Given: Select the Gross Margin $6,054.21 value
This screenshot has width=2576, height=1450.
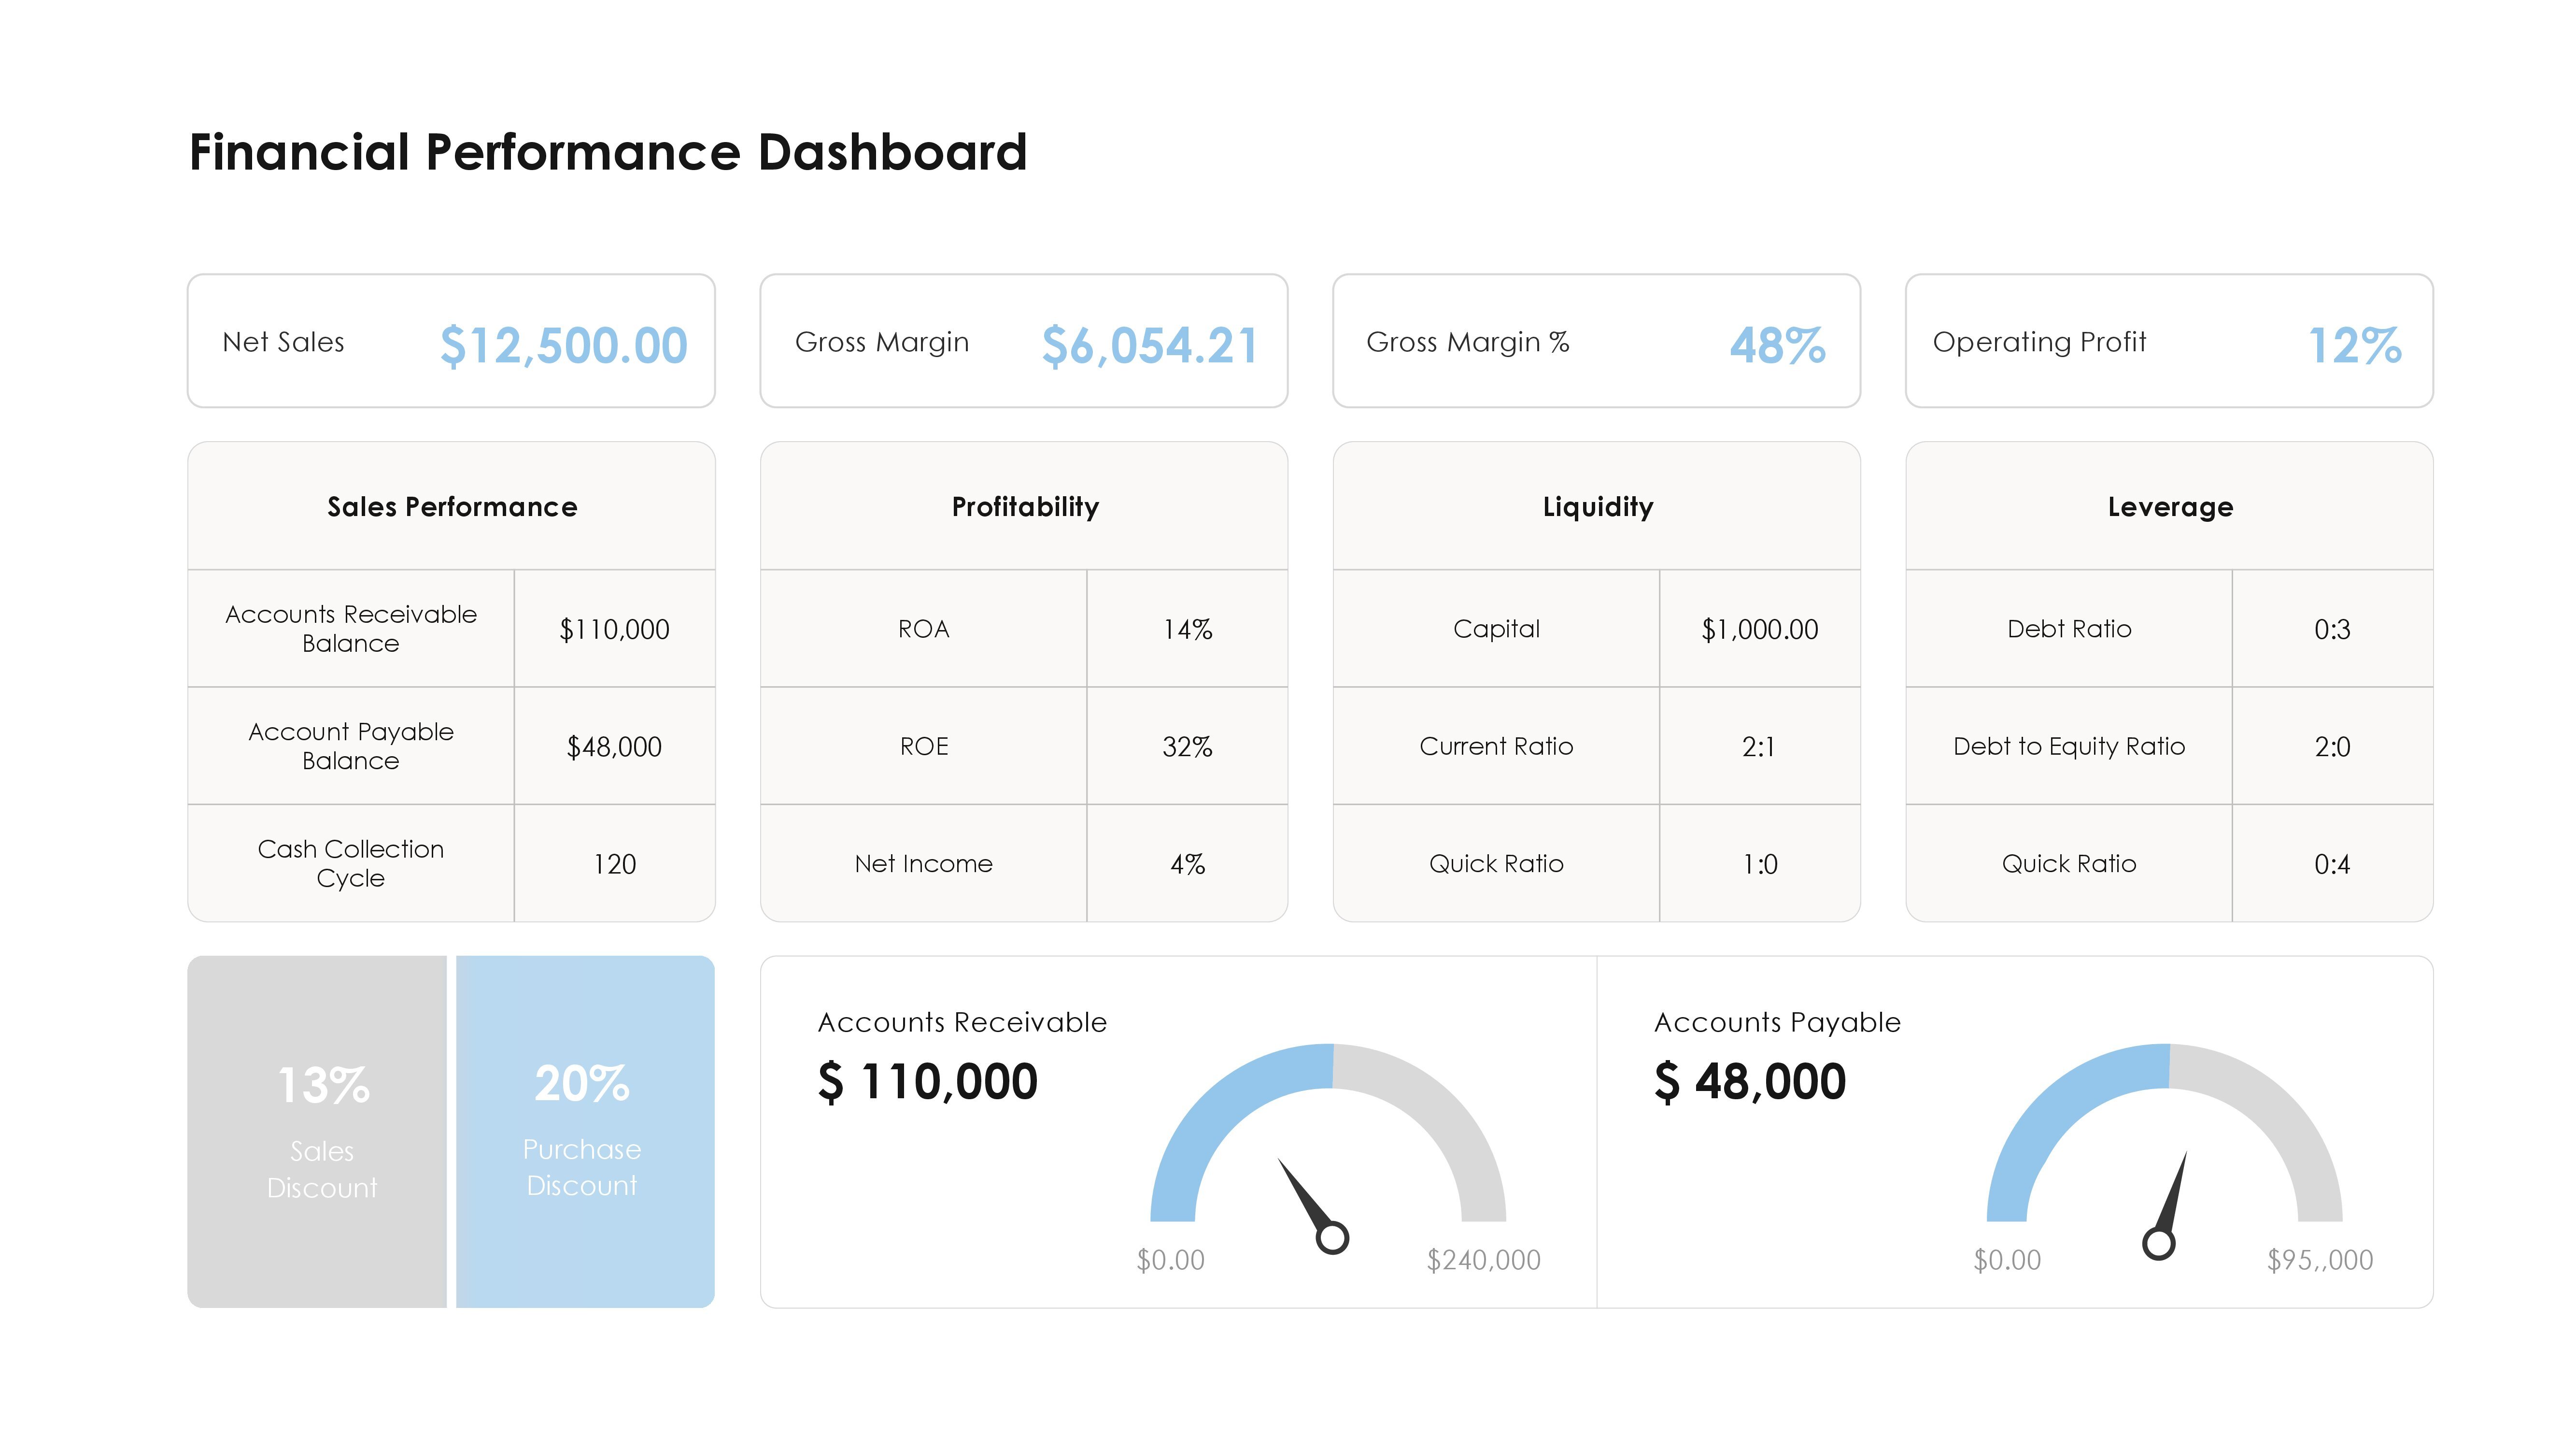Looking at the screenshot, I should click(x=1149, y=345).
